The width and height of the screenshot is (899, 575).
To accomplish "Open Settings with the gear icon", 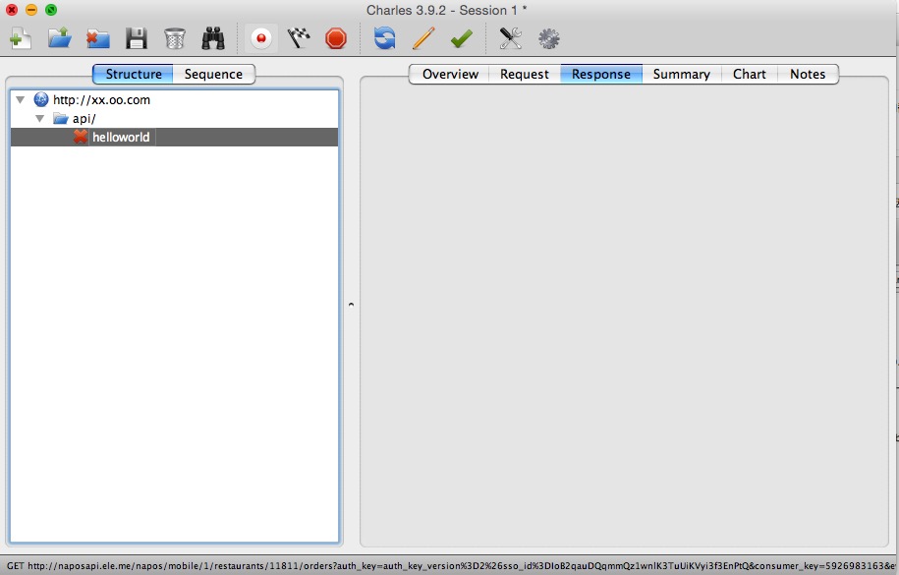I will coord(548,38).
